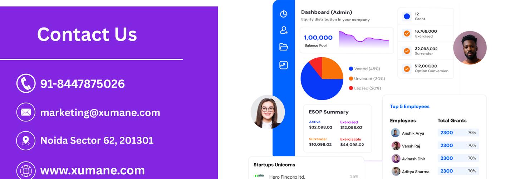Screen dimensions: 515x179
Task: Click the marketing@xumane.com email address
Action: [x=100, y=112]
